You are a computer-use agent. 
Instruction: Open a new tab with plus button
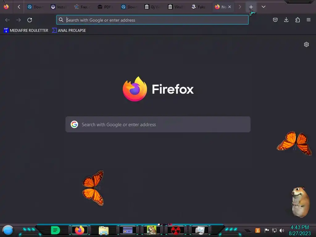(x=251, y=7)
